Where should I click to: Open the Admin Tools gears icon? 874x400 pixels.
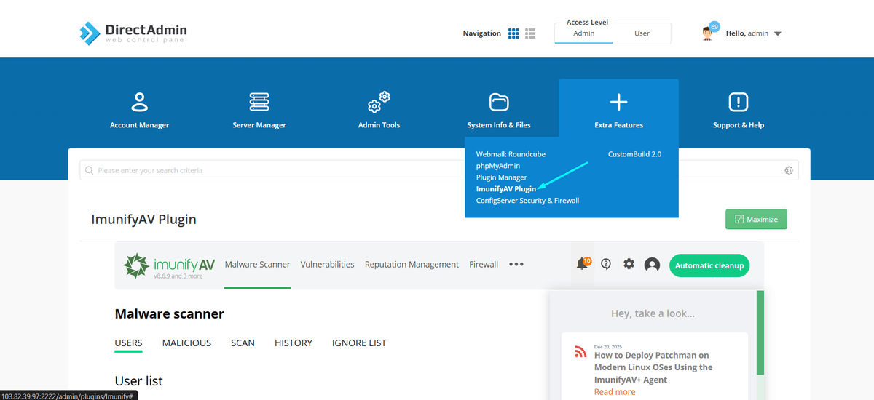[x=379, y=103]
